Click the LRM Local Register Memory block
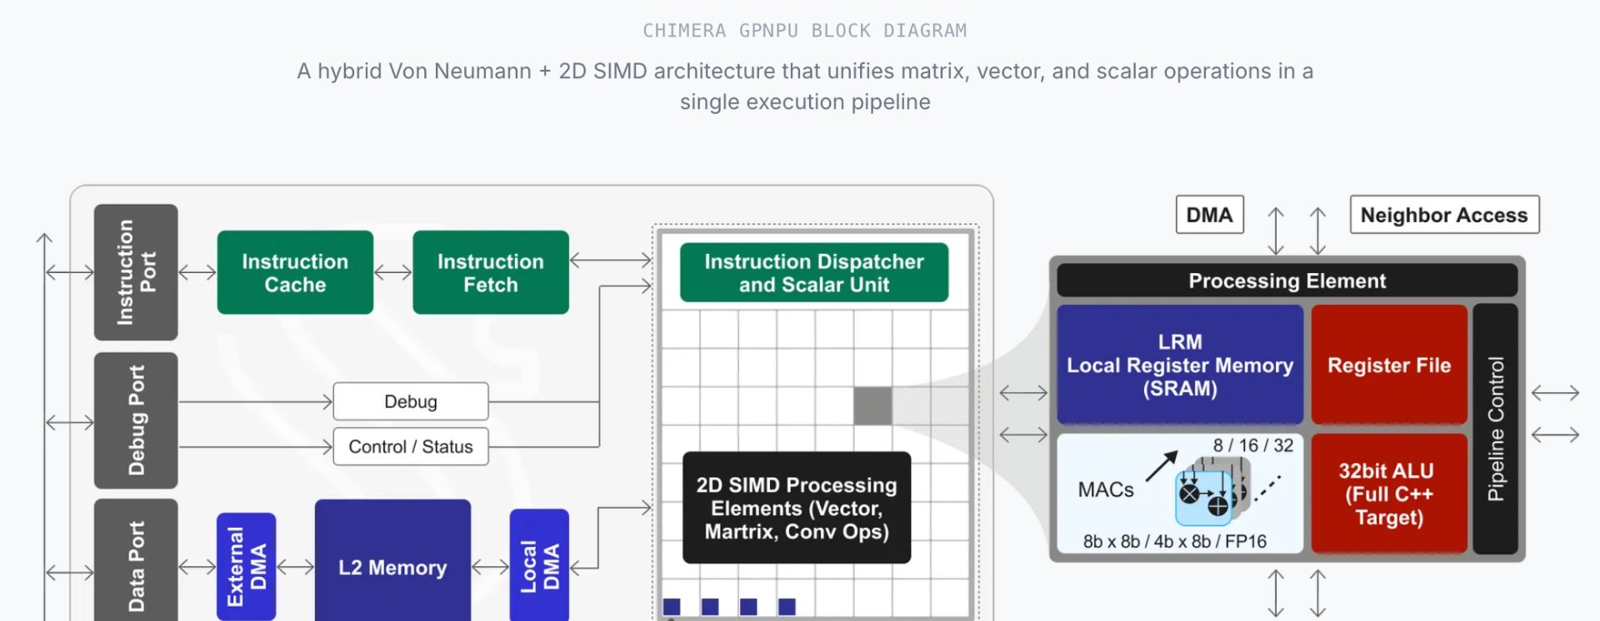Viewport: 1600px width, 621px height. click(1179, 365)
